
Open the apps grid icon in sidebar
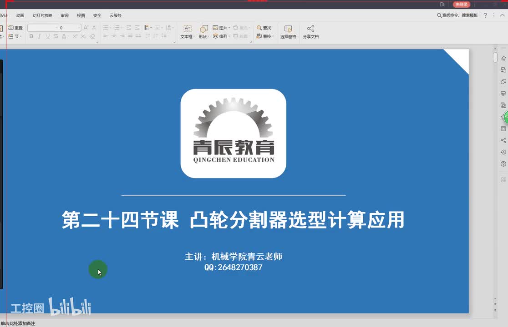tap(503, 180)
